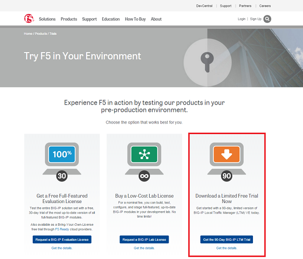Open the About menu
303x259 pixels.
(156, 19)
